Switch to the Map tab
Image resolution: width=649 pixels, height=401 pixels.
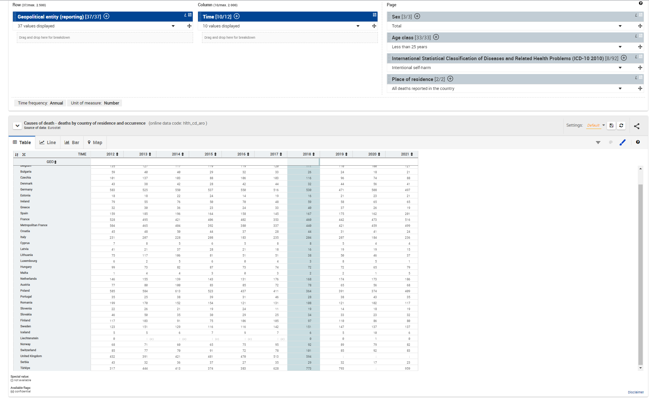[95, 142]
